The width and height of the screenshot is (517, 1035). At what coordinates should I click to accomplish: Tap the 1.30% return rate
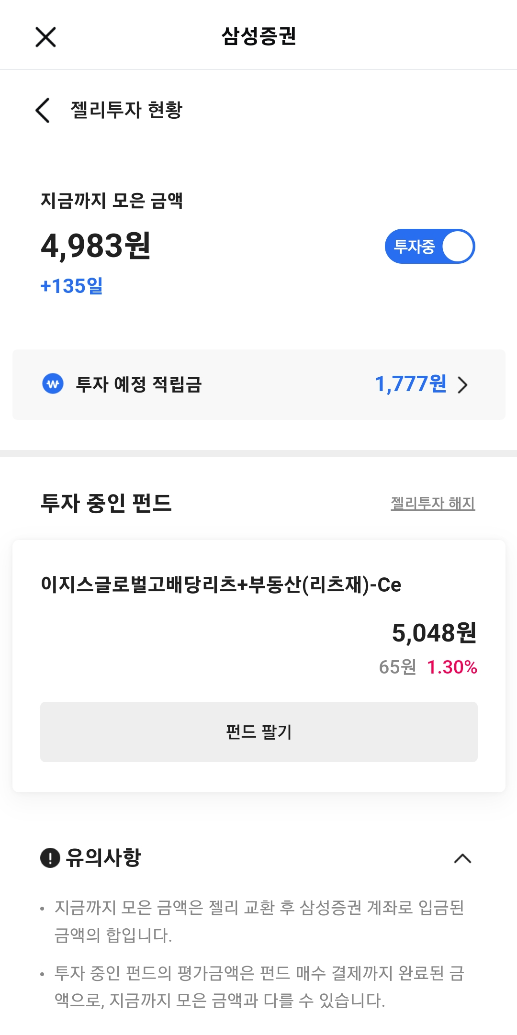(452, 667)
